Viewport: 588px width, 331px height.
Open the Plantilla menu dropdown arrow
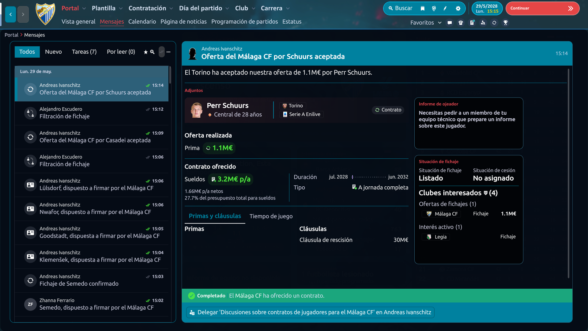pos(121,9)
